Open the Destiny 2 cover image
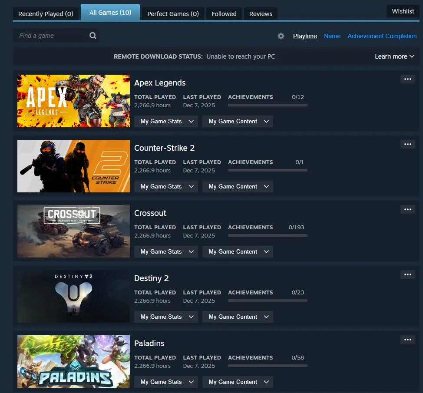This screenshot has height=393, width=423. click(x=73, y=297)
